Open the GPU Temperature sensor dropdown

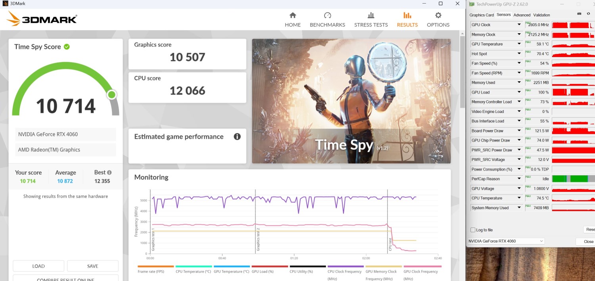[x=519, y=44]
